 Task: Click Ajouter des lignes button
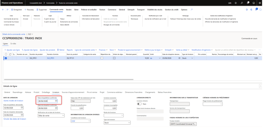[30, 50]
